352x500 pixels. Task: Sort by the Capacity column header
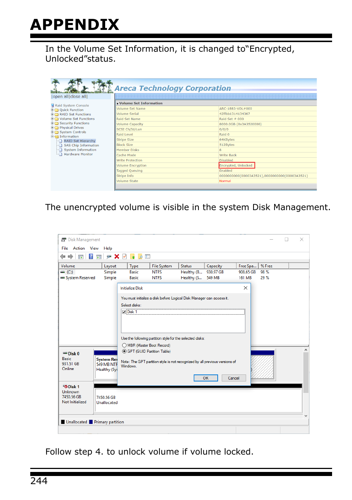(x=220, y=266)
